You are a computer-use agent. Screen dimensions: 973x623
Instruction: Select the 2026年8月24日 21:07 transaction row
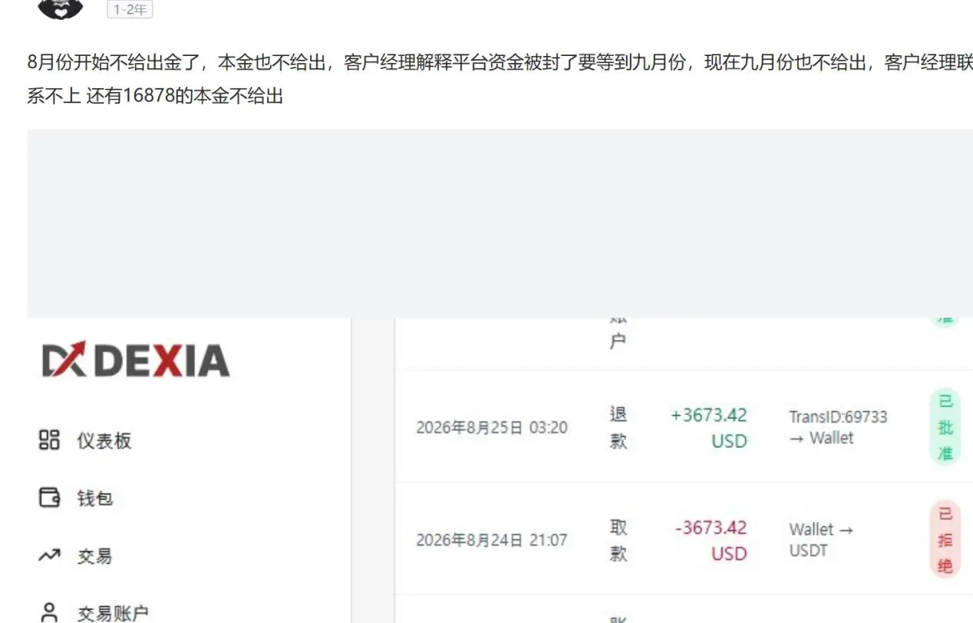684,539
